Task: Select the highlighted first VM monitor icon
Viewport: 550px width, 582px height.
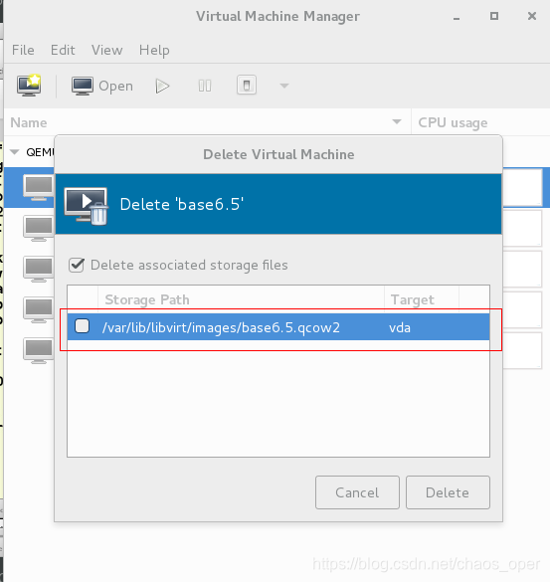Action: [39, 187]
